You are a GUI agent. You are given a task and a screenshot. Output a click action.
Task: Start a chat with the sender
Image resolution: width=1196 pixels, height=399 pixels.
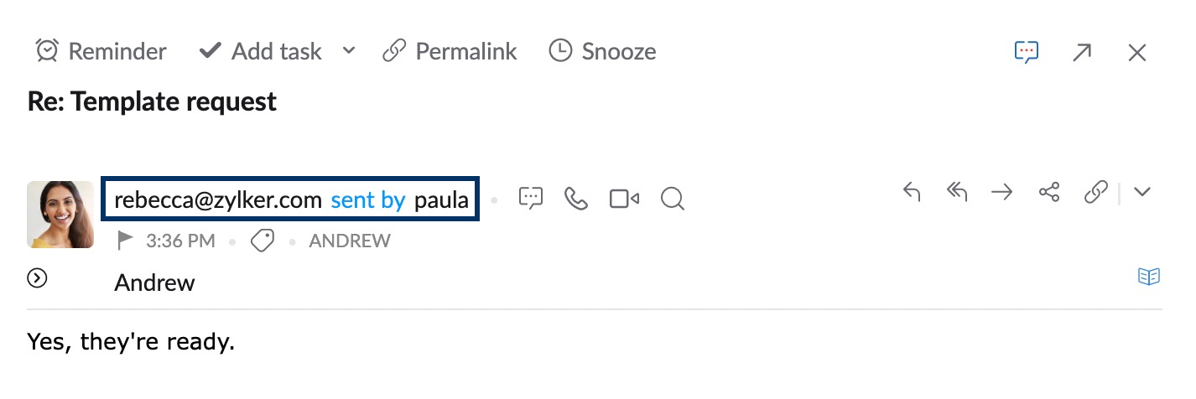(531, 199)
